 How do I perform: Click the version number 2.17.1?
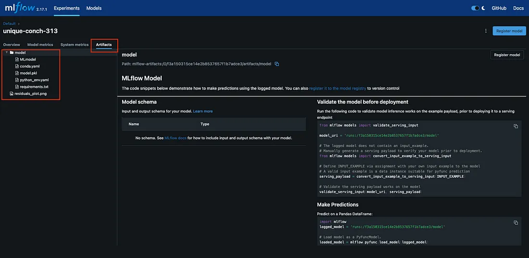coord(42,9)
